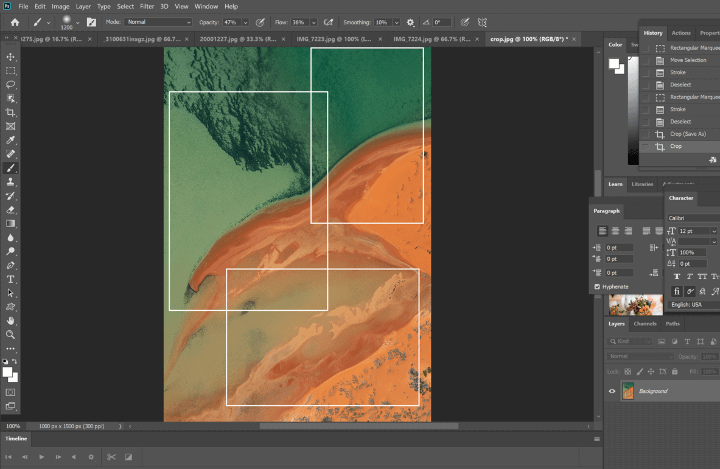This screenshot has width=720, height=469.
Task: Select the Lasso tool
Action: pos(10,85)
